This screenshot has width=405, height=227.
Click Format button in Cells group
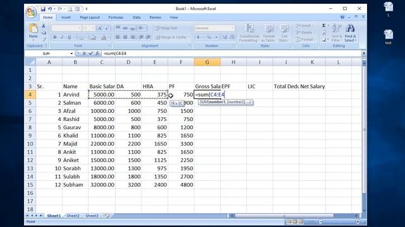304,39
